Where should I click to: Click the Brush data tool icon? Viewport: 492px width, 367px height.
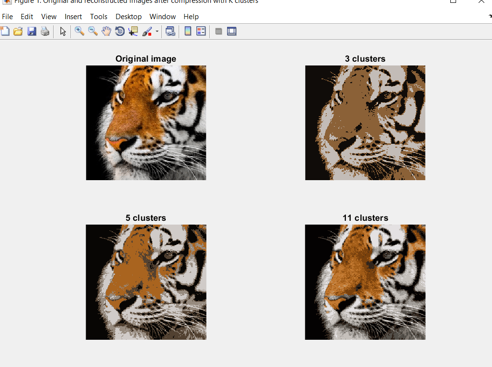point(147,32)
